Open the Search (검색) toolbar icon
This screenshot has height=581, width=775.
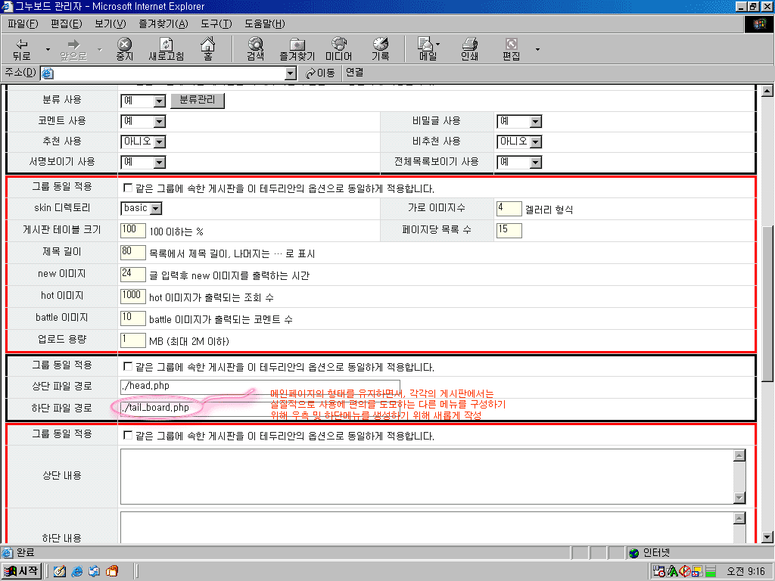(256, 49)
